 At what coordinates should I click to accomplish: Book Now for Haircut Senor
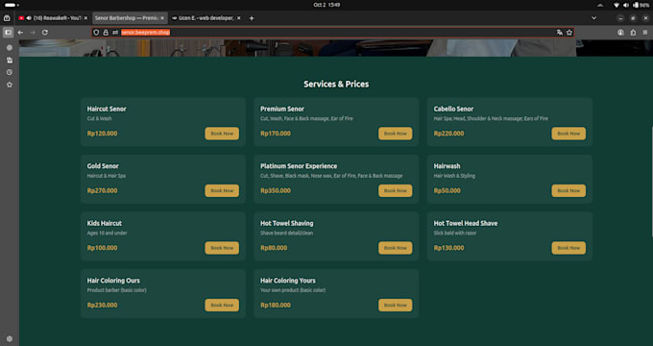(222, 134)
